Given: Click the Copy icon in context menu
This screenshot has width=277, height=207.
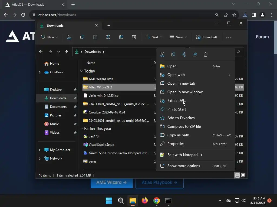Looking at the screenshot, I should [173, 54].
